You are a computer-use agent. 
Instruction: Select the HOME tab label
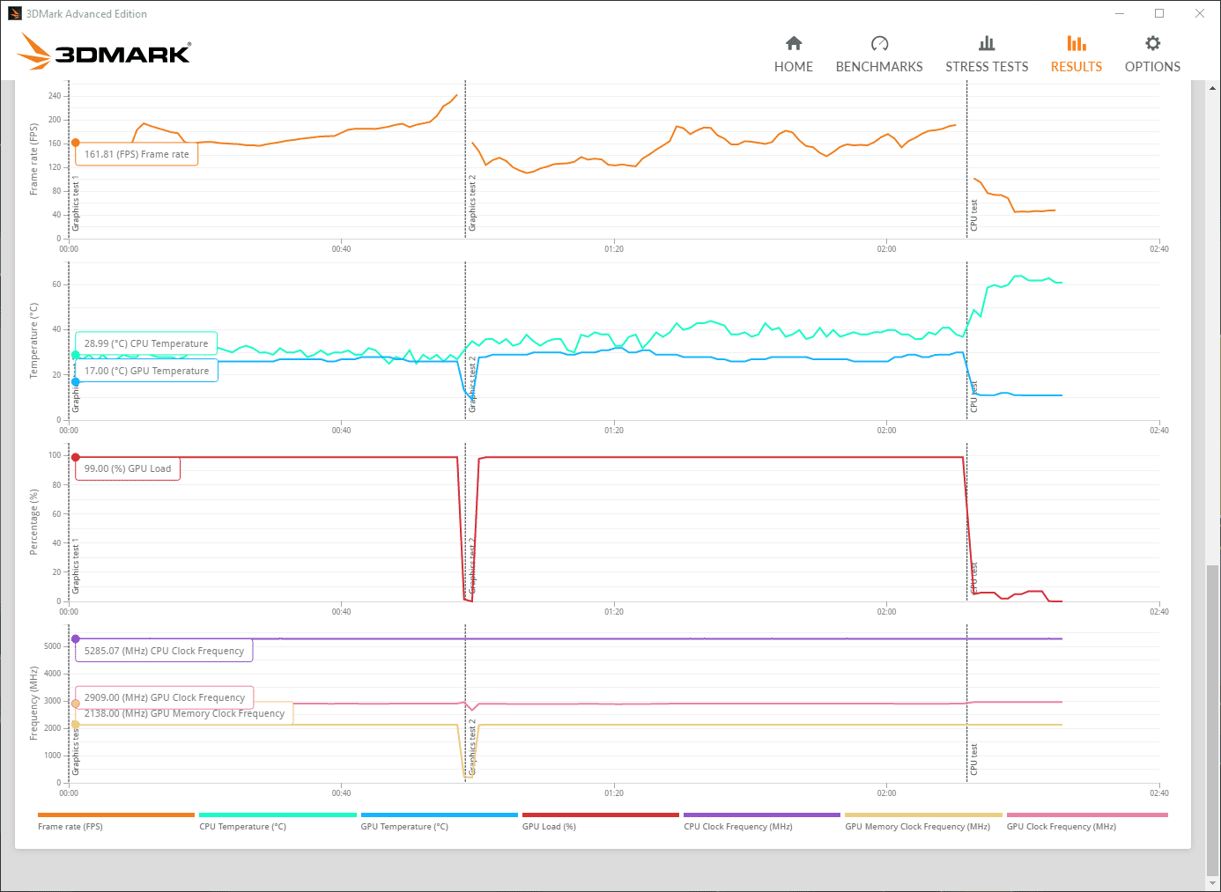tap(794, 67)
